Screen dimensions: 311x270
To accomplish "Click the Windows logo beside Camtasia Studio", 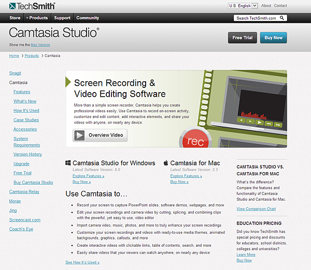I will (x=68, y=163).
